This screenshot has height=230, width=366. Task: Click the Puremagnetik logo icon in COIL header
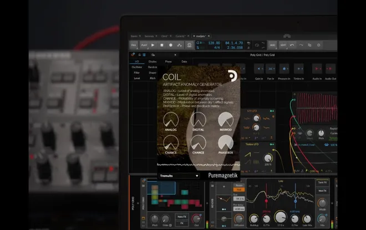[x=232, y=76]
